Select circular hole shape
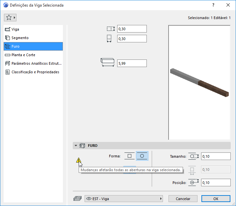The height and width of the screenshot is (206, 236). click(142, 156)
